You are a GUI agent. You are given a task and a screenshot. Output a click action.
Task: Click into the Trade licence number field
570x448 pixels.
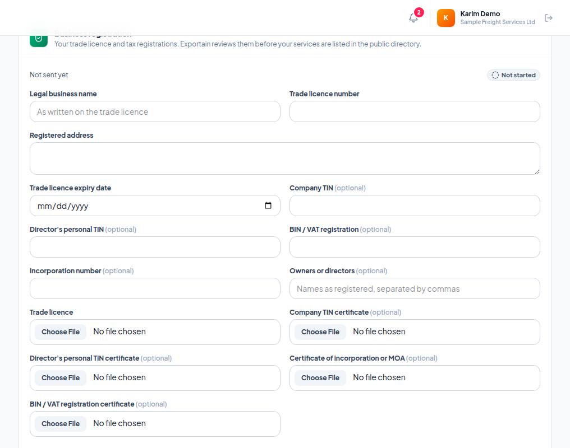(415, 112)
